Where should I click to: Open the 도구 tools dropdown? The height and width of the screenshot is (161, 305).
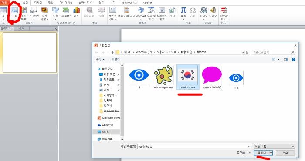(243, 153)
